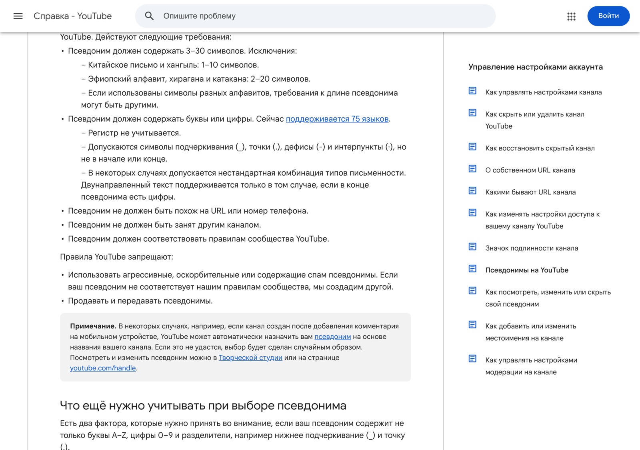
Task: Open 'Как управлять настройками канала' article
Action: click(x=543, y=92)
